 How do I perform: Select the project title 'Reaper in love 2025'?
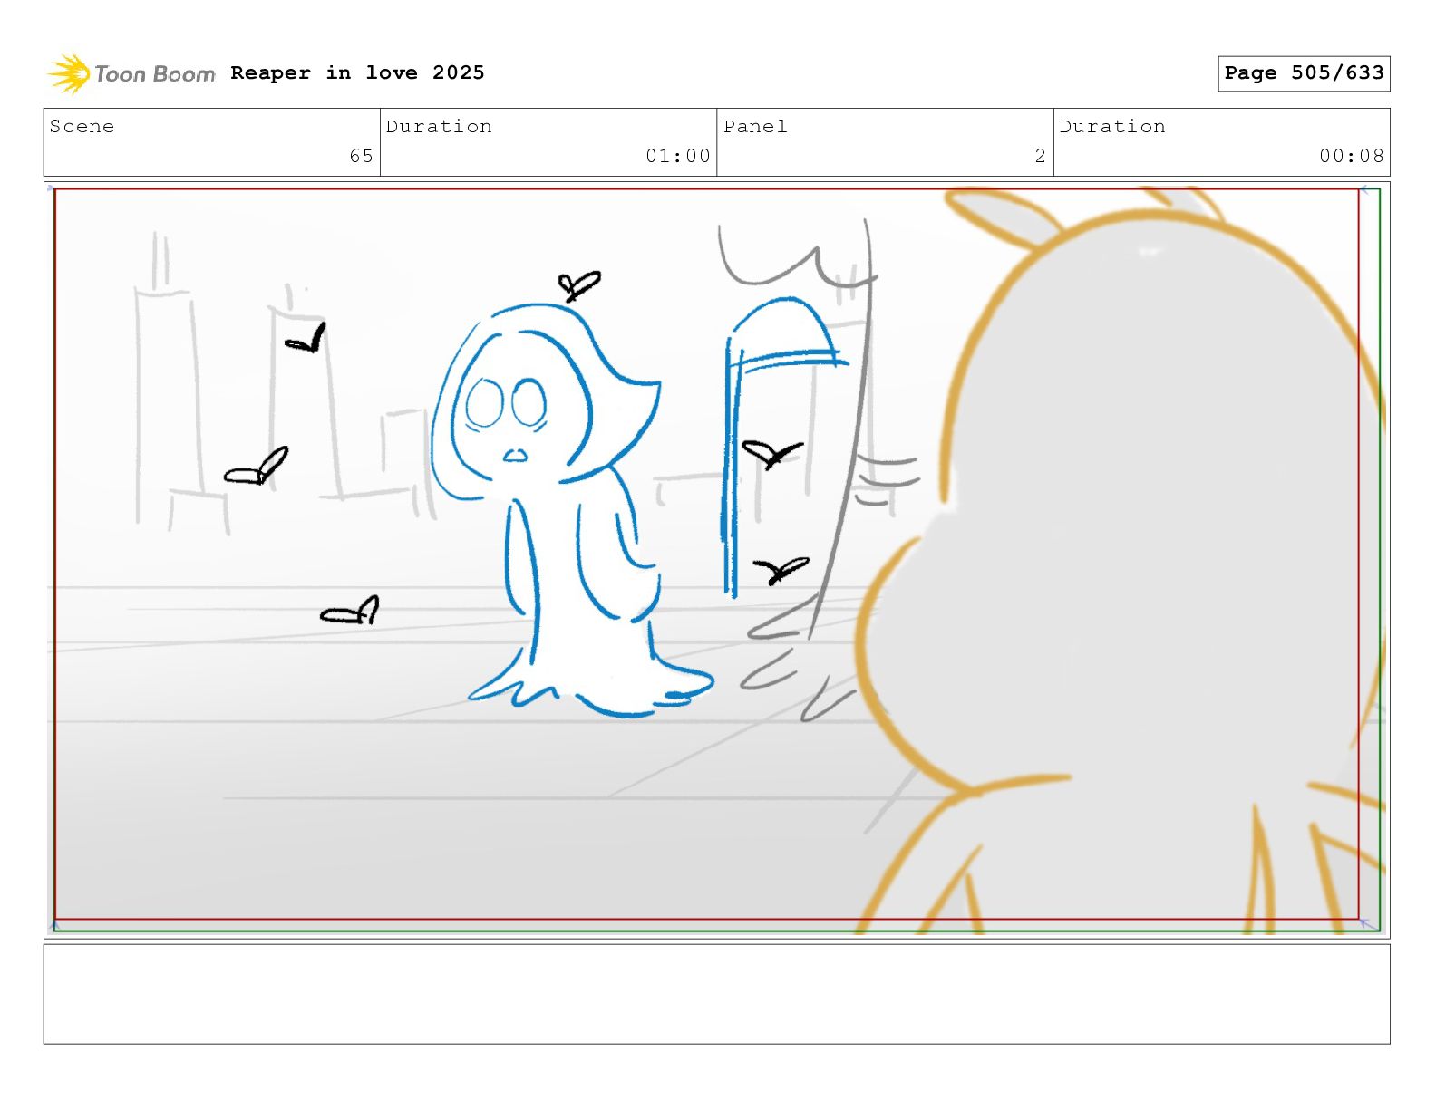357,72
